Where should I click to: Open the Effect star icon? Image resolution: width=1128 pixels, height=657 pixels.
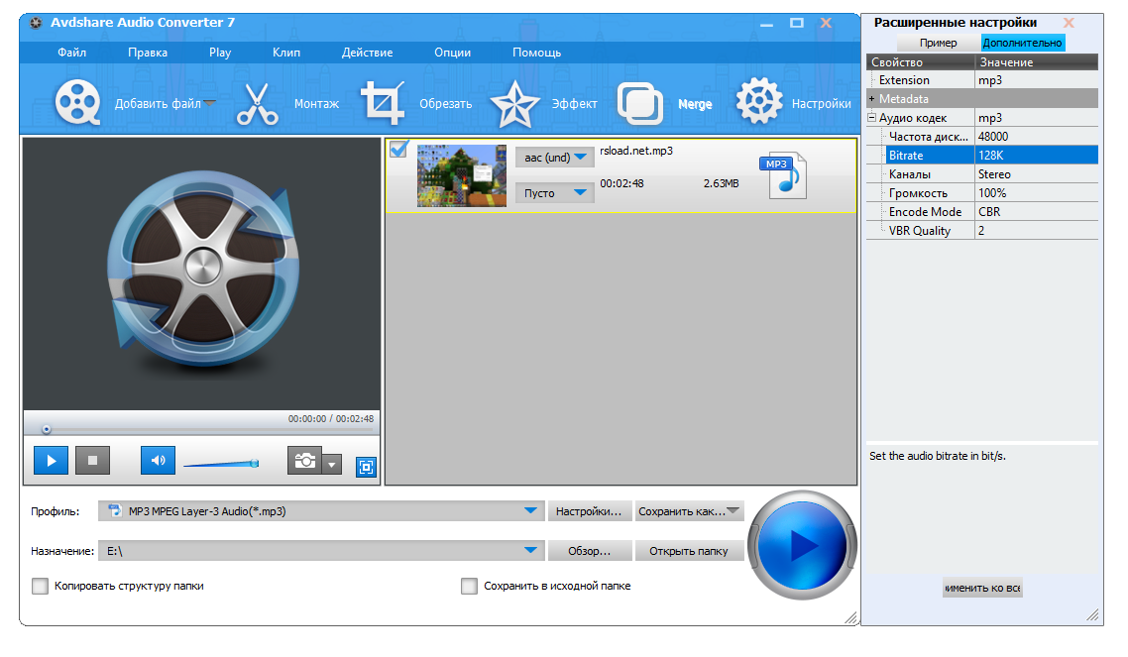pos(514,104)
